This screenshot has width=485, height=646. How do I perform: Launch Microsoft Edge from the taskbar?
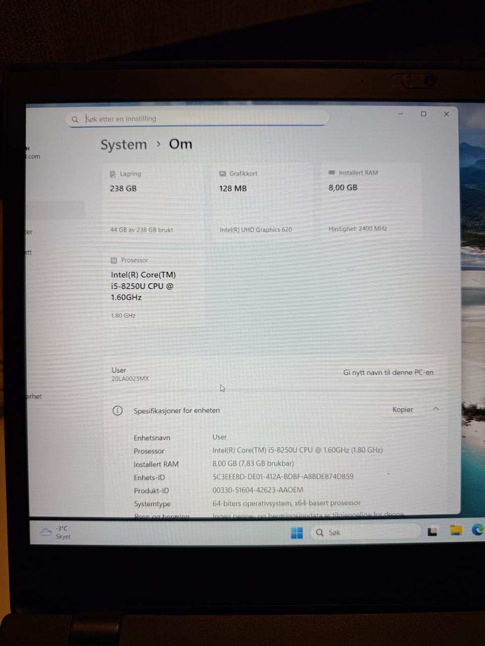pyautogui.click(x=477, y=529)
